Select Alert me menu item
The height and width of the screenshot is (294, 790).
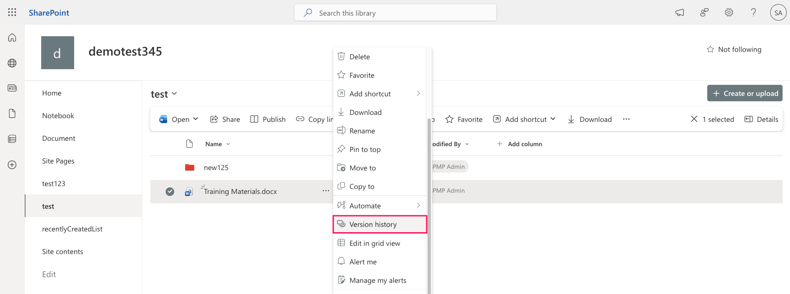coord(379,262)
